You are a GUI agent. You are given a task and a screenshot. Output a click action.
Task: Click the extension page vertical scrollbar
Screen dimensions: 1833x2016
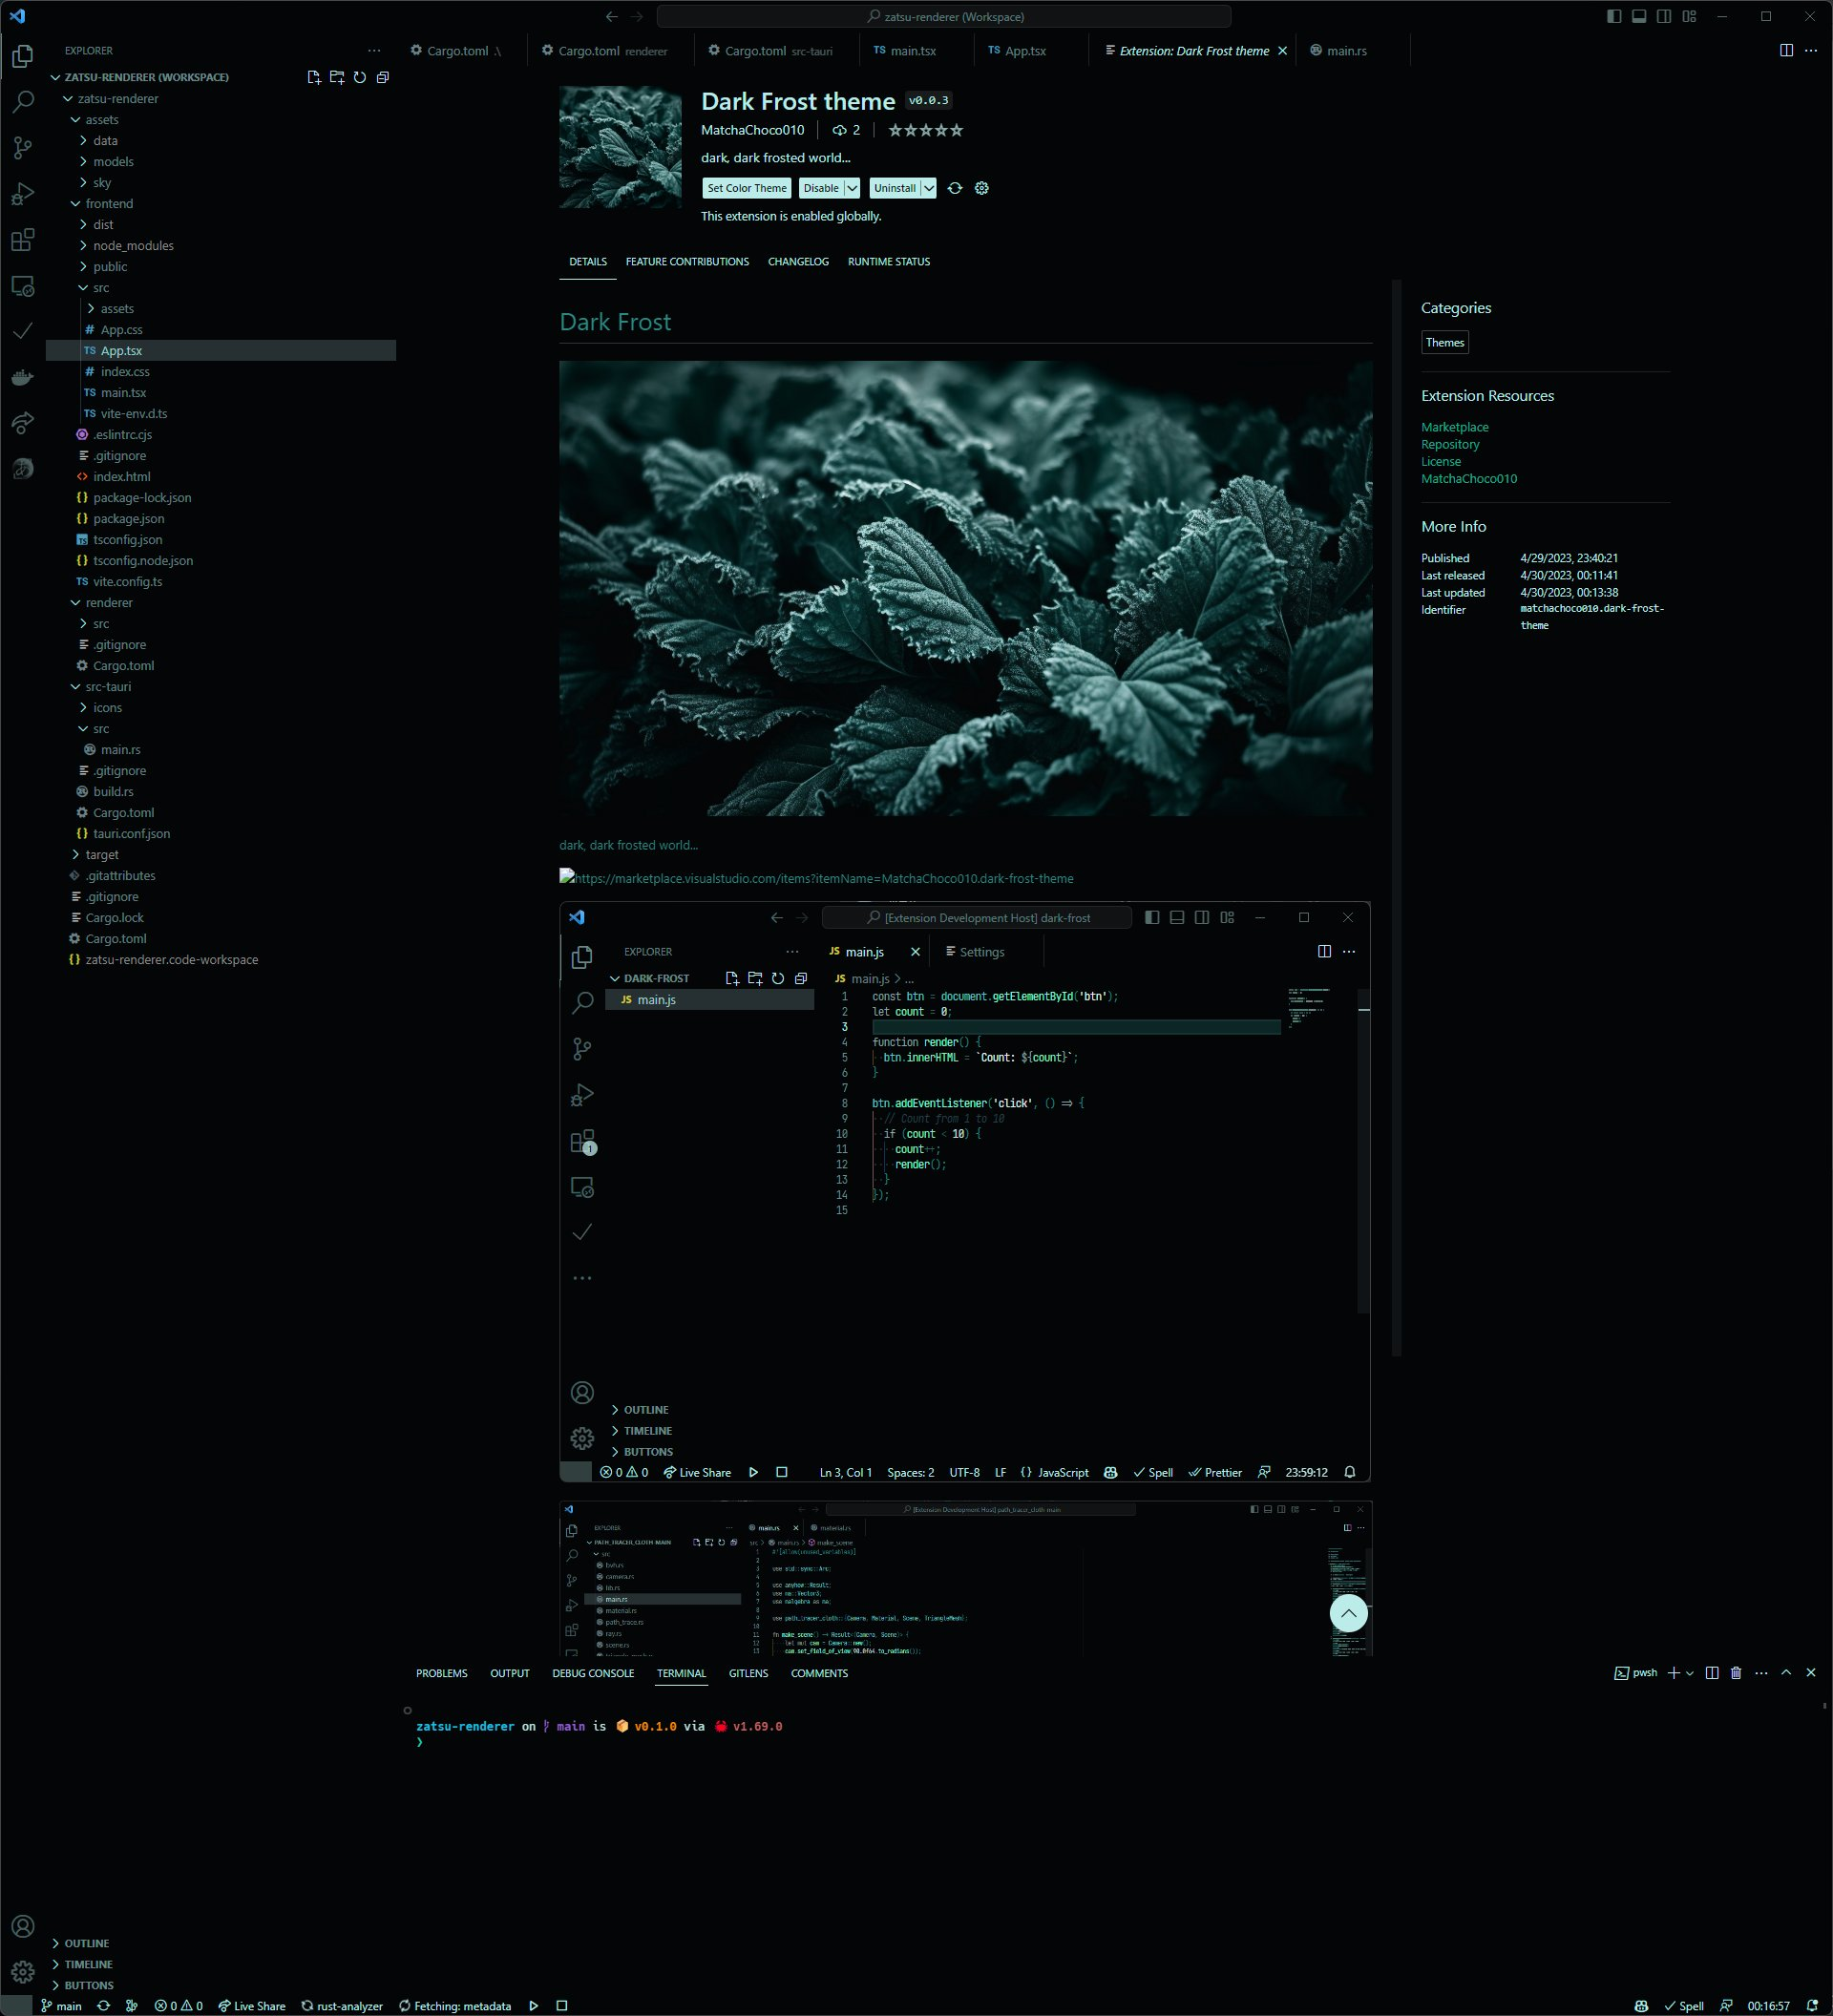tap(1396, 800)
